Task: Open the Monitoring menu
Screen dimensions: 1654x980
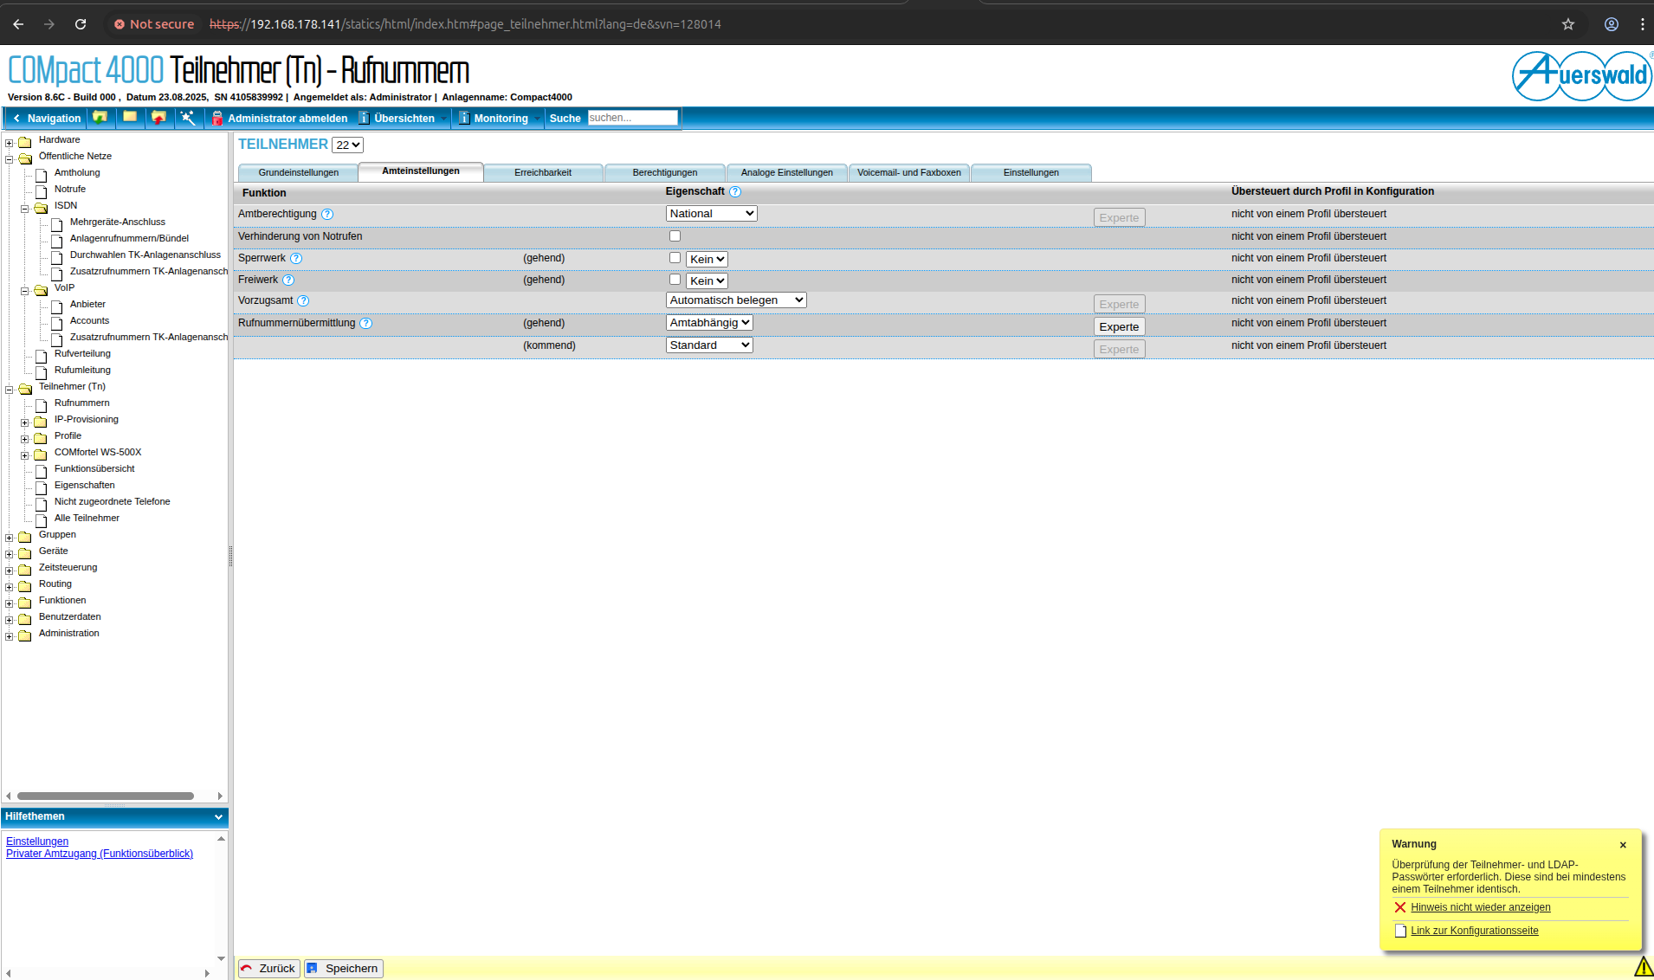Action: pos(500,119)
